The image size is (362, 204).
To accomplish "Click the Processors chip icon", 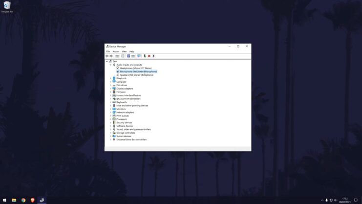I will pos(114,119).
